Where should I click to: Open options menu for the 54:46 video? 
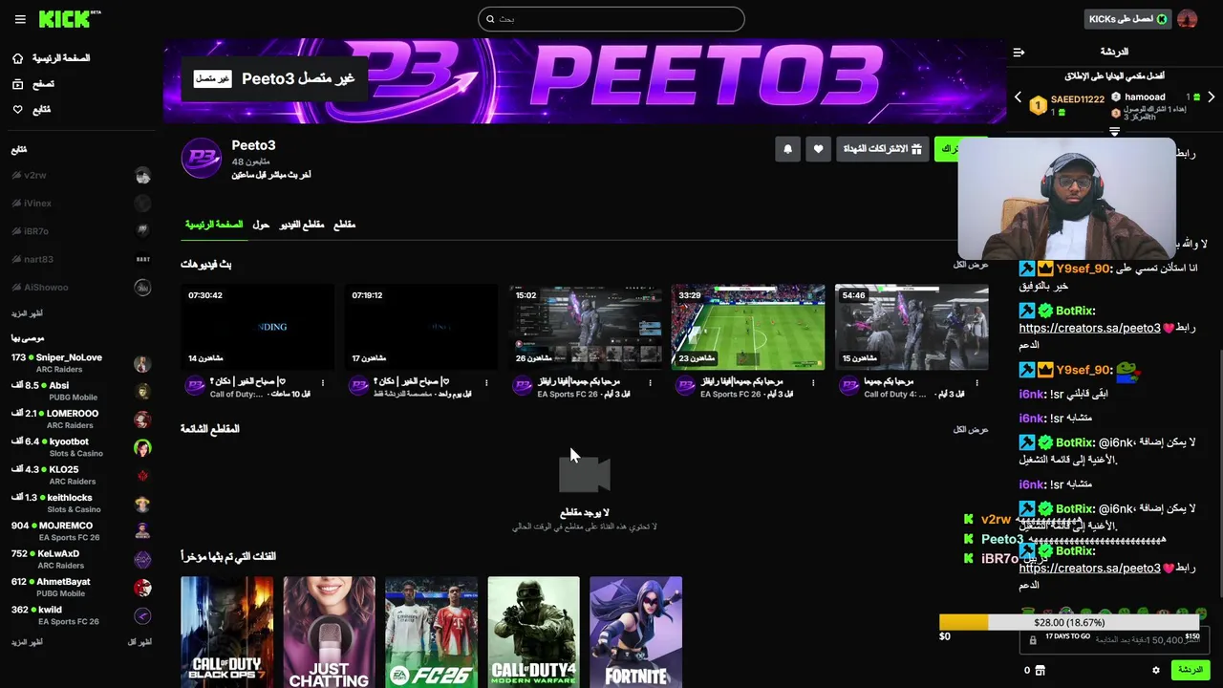click(976, 383)
